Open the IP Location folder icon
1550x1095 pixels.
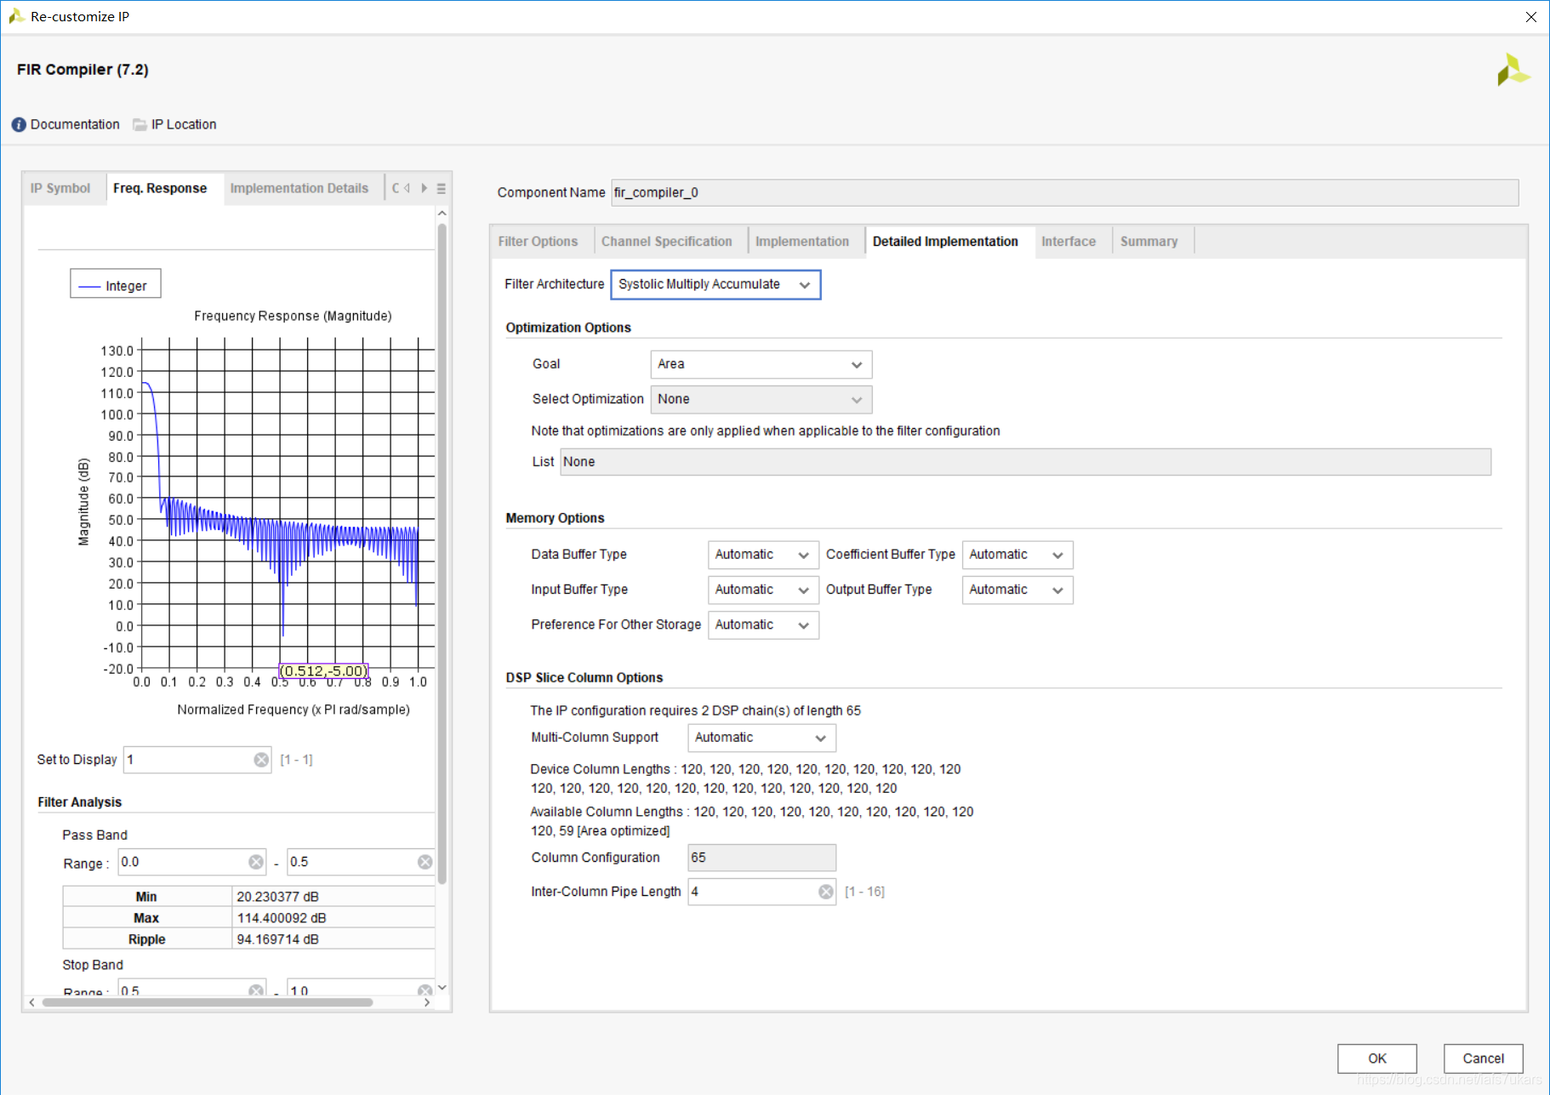[x=140, y=124]
